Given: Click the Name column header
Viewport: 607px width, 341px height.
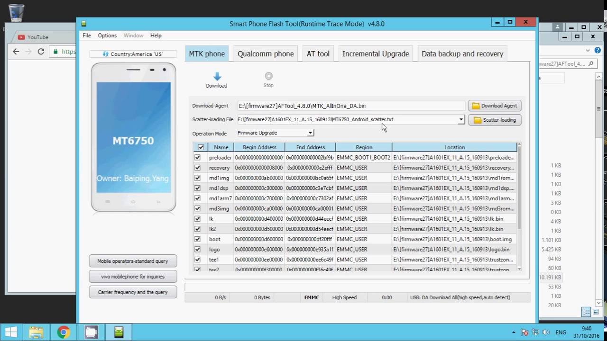Looking at the screenshot, I should point(221,147).
